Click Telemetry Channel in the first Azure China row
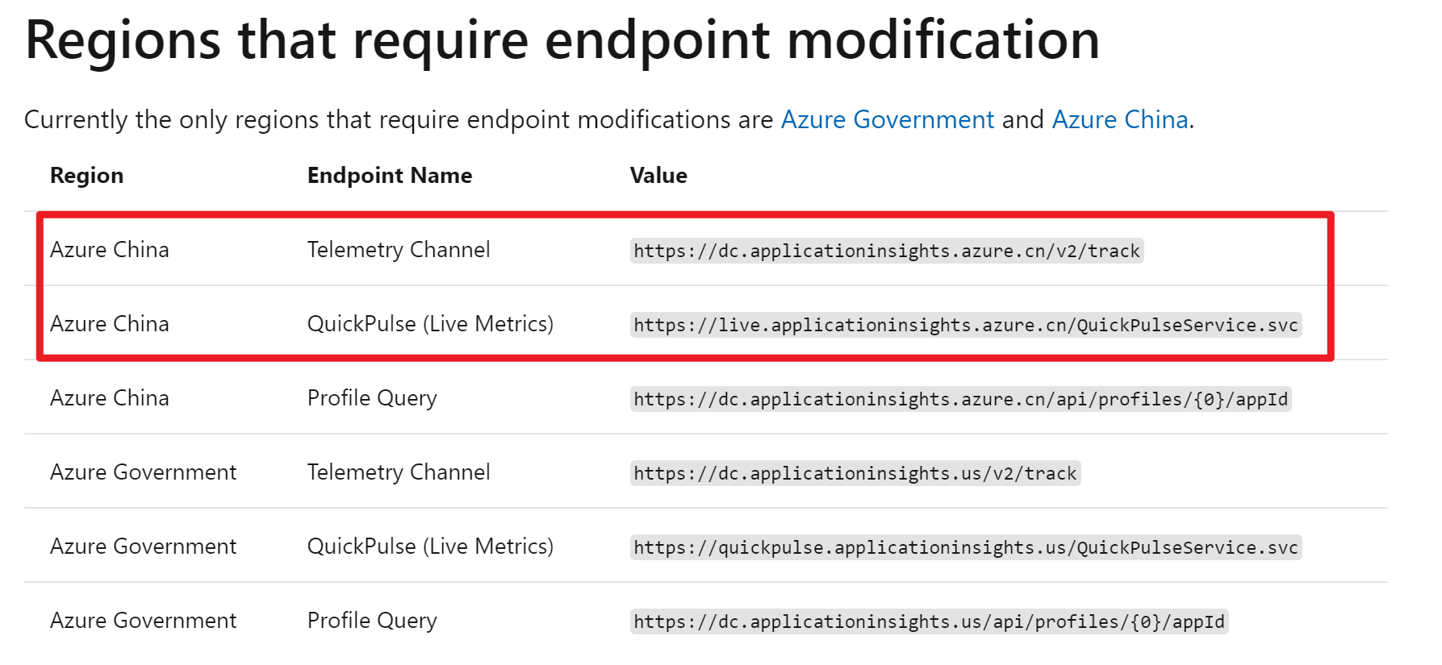Viewport: 1442px width, 665px height. (x=399, y=250)
